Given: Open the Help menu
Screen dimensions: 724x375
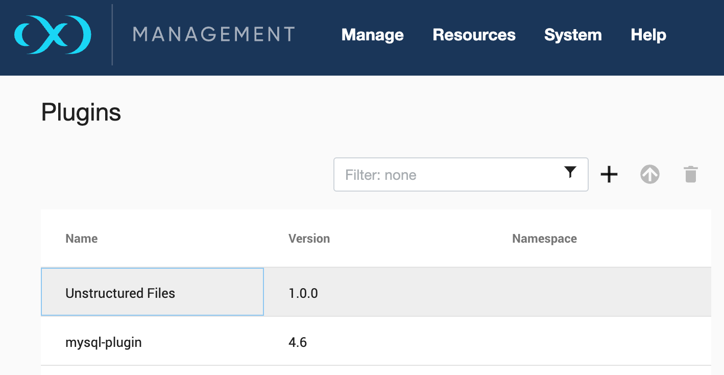Looking at the screenshot, I should click(648, 35).
